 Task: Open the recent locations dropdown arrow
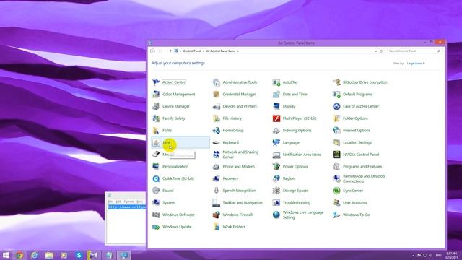click(x=165, y=51)
